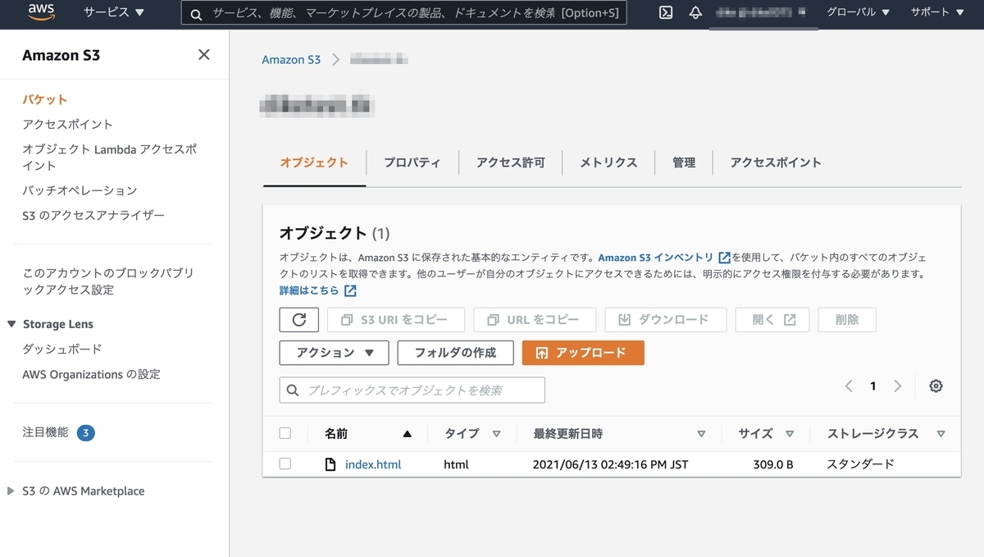Open the AWS home logo
Image resolution: width=984 pixels, height=557 pixels.
[41, 12]
